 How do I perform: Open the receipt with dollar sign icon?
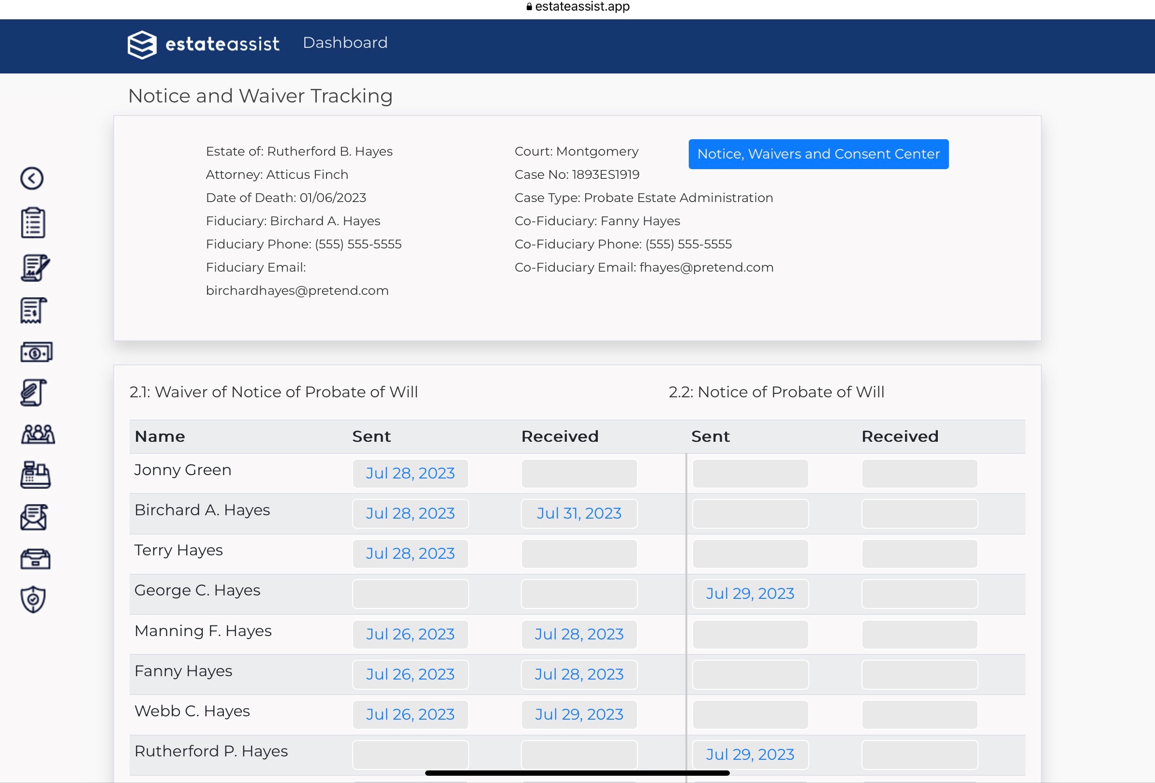(x=33, y=310)
